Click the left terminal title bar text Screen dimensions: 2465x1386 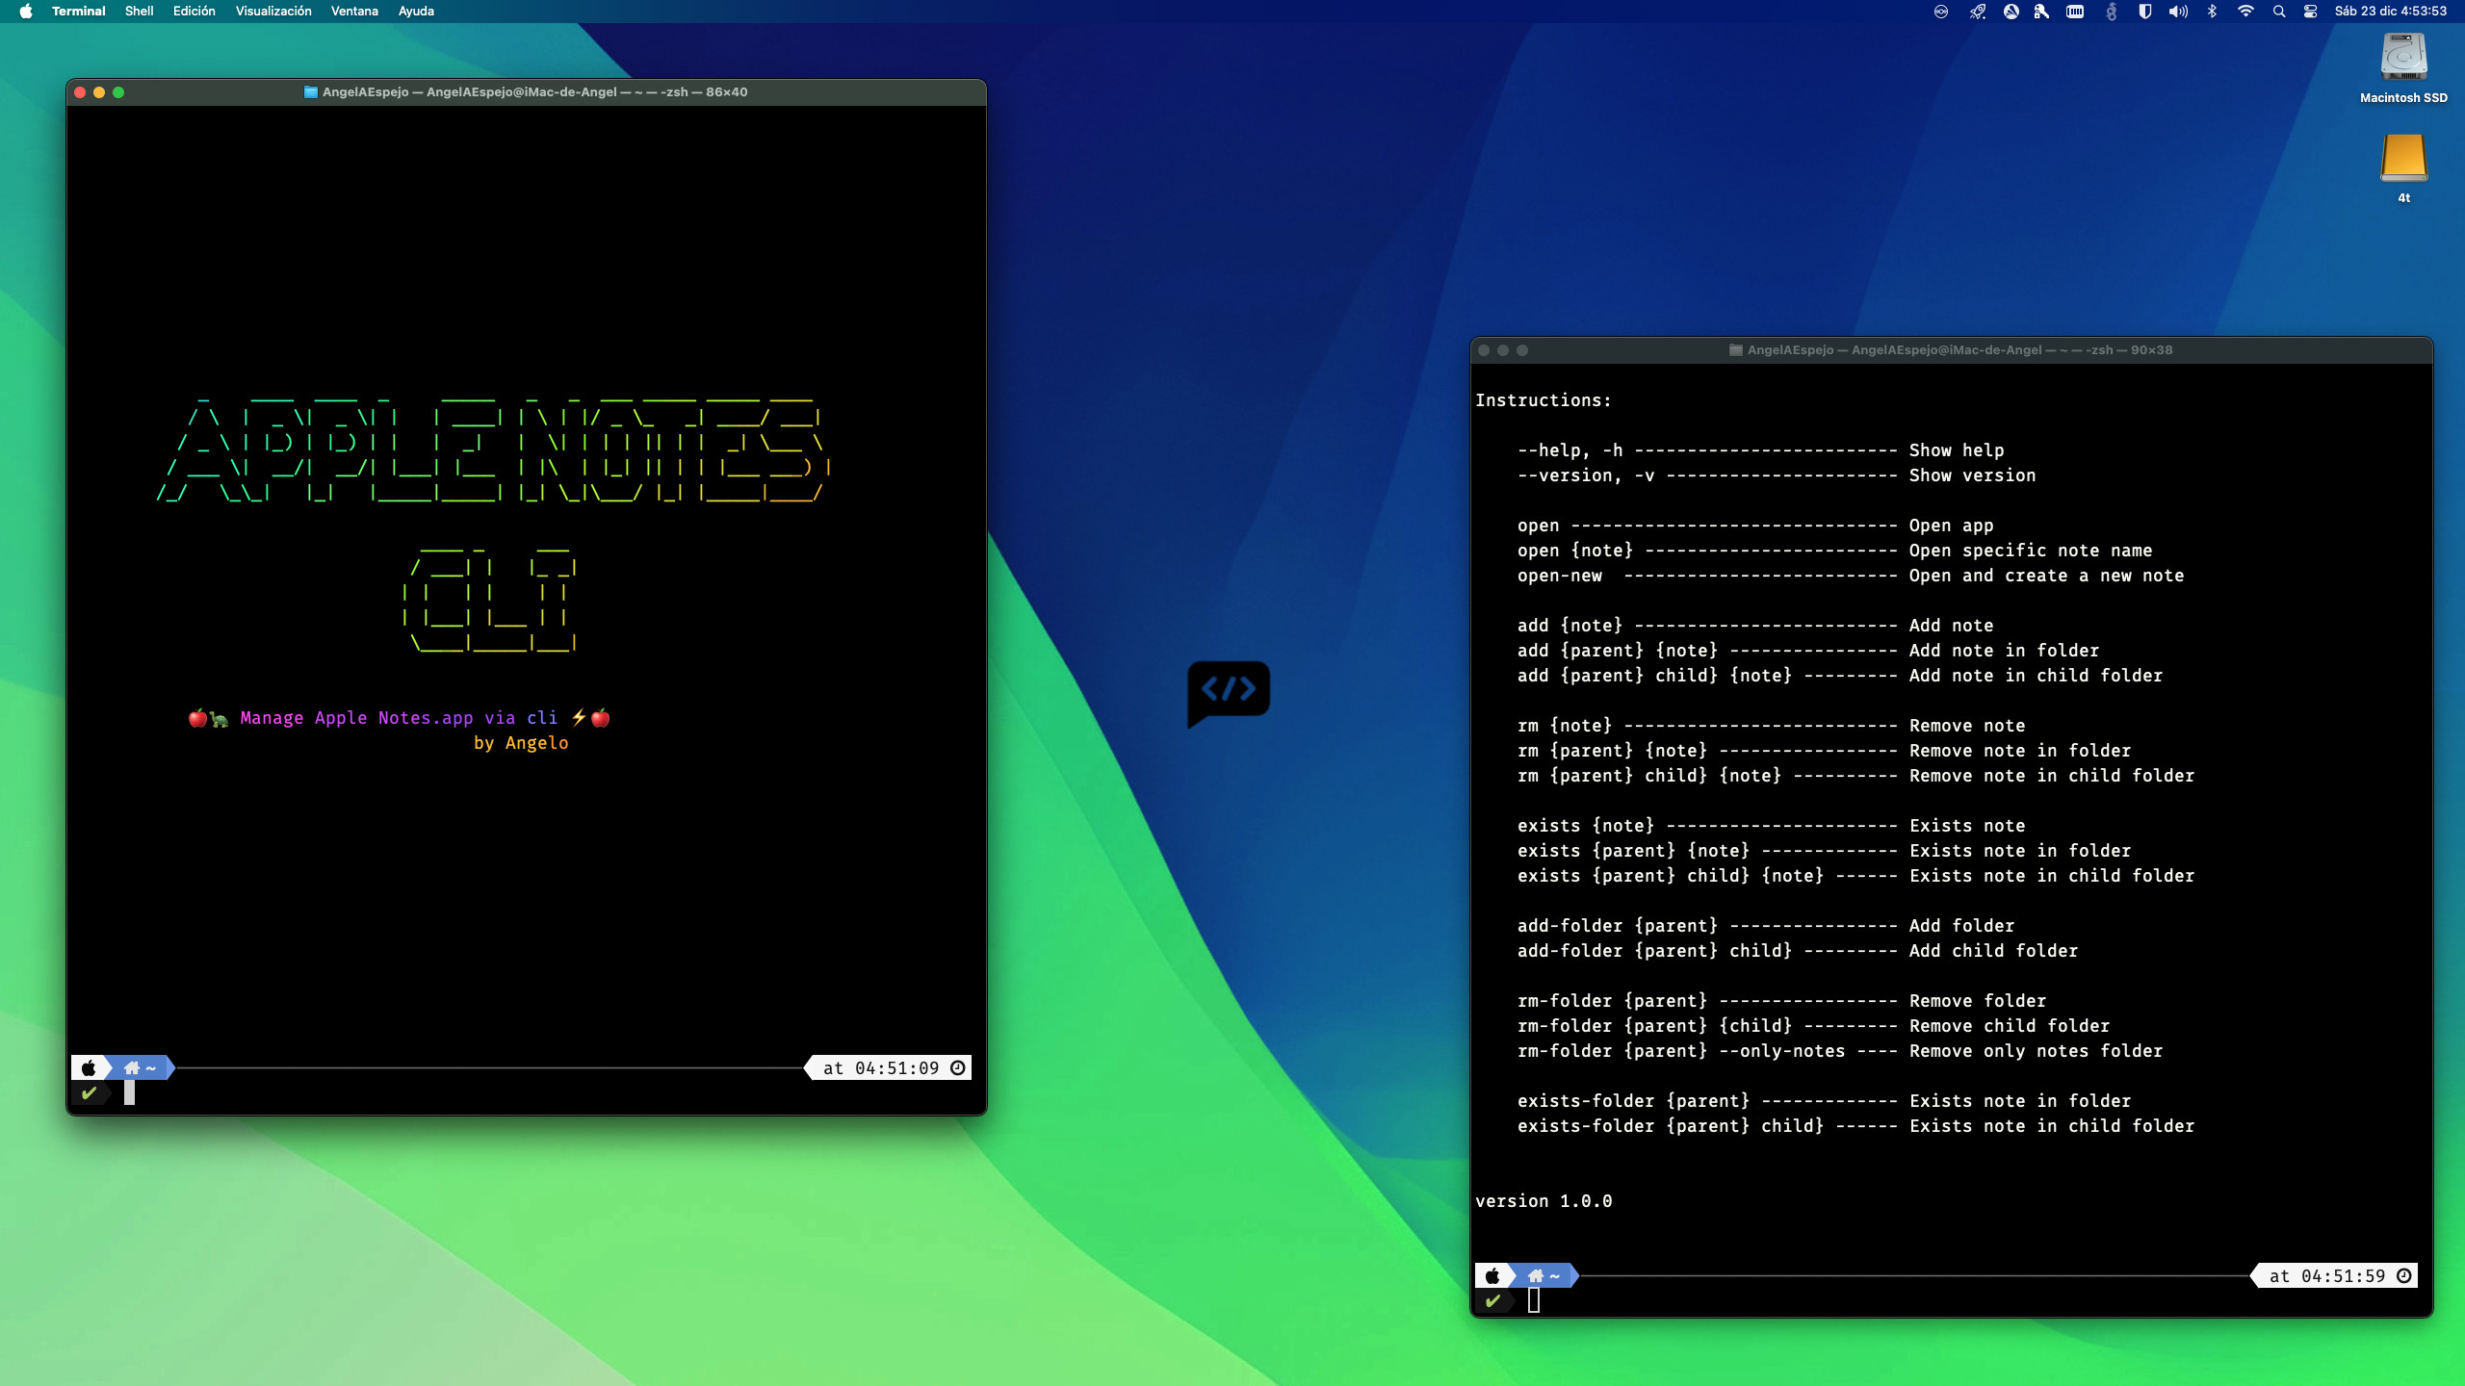pos(534,92)
